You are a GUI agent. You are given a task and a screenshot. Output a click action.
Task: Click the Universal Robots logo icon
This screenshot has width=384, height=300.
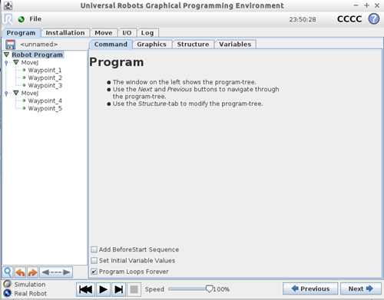click(8, 19)
